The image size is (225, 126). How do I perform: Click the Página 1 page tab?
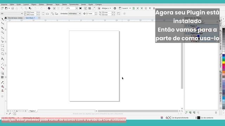[33, 111]
